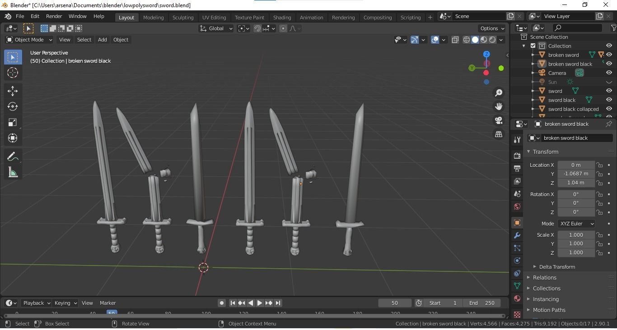Open the XYZ Euler rotation mode dropdown
Viewport: 617px width, 330px height.
576,224
